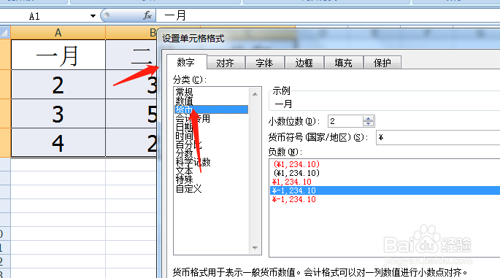Switch to the 字体 tab
The width and height of the screenshot is (500, 278).
[265, 63]
